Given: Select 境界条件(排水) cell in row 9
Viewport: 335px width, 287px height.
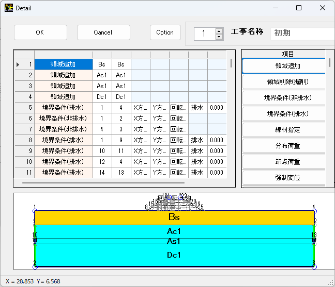Looking at the screenshot, I should [64, 151].
